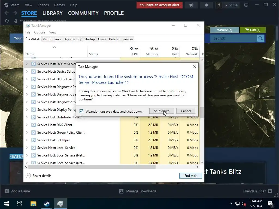This screenshot has height=209, width=279.
Task: Sort processes by CPU column header
Action: coord(130,51)
